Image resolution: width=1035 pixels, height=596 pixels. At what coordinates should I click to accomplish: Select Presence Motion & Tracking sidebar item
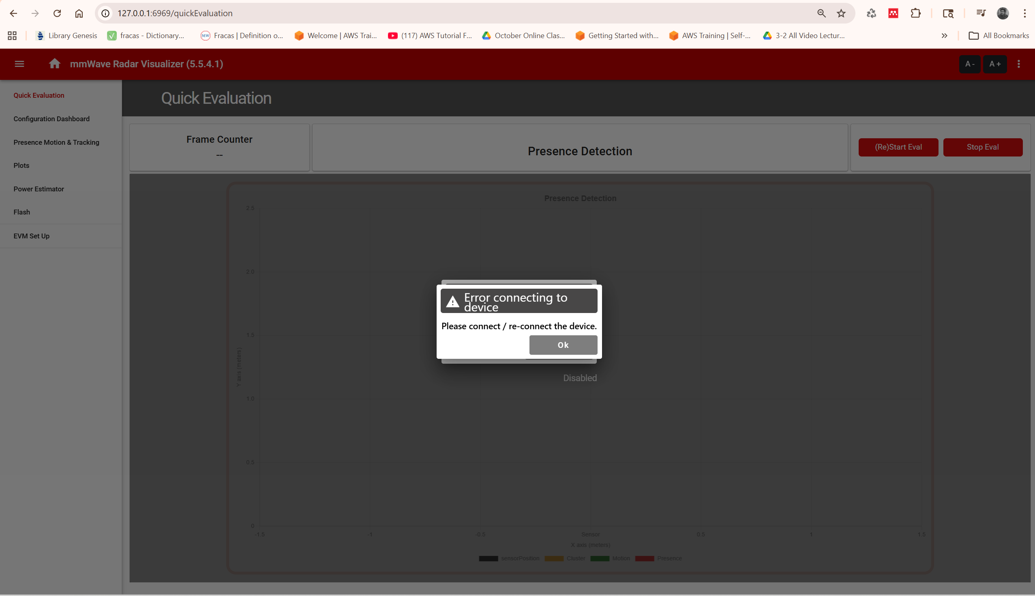click(56, 142)
